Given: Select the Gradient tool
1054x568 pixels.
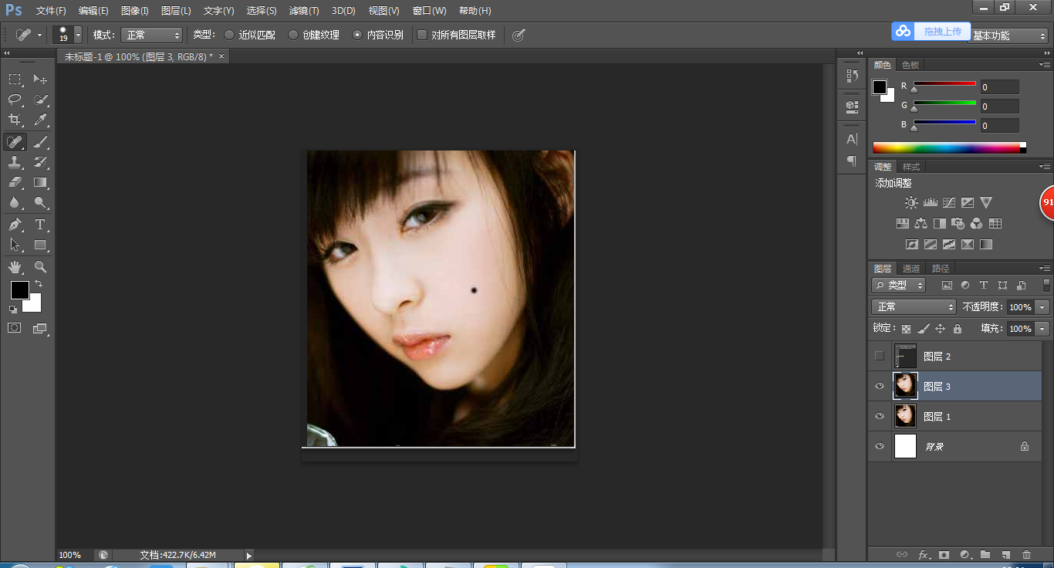Looking at the screenshot, I should [40, 183].
